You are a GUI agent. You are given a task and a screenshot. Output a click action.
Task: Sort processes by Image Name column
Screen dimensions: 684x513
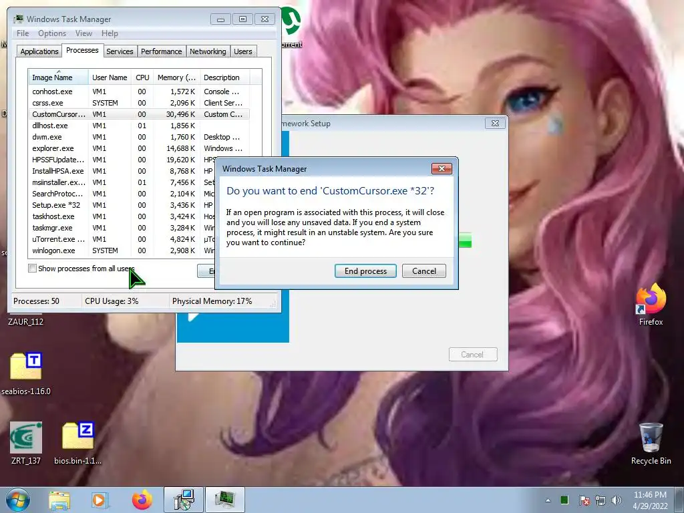(59, 77)
